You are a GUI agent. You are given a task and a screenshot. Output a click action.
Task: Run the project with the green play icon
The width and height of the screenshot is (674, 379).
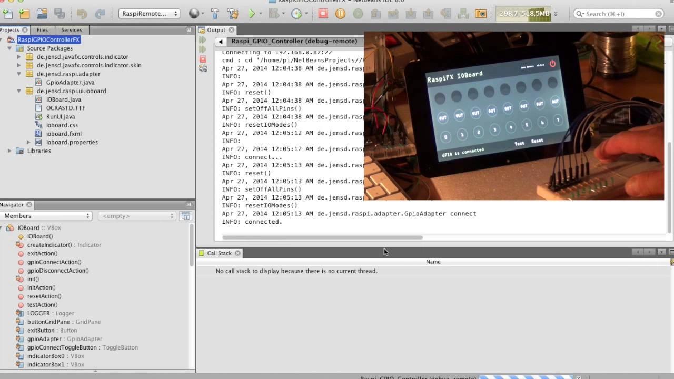click(252, 14)
